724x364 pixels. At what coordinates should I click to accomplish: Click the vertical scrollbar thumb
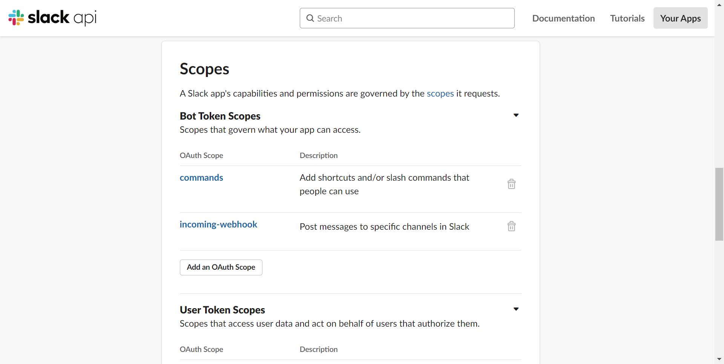tap(719, 204)
